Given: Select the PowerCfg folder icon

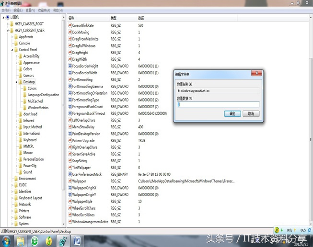Looking at the screenshot, I should pos(20,166).
